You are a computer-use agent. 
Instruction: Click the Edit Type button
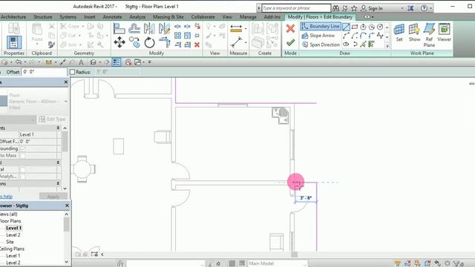(x=52, y=119)
